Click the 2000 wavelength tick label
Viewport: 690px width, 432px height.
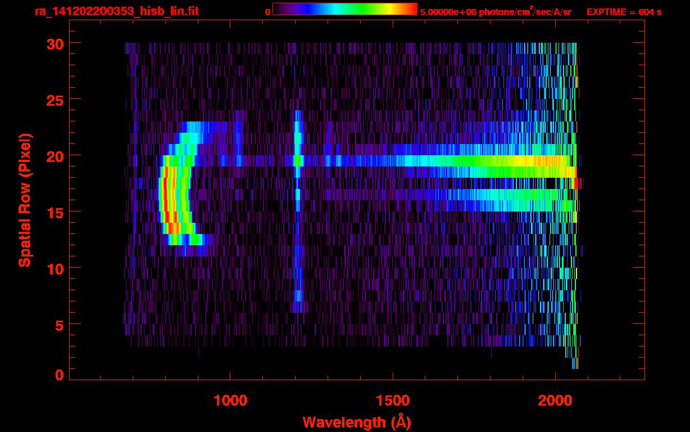[555, 400]
